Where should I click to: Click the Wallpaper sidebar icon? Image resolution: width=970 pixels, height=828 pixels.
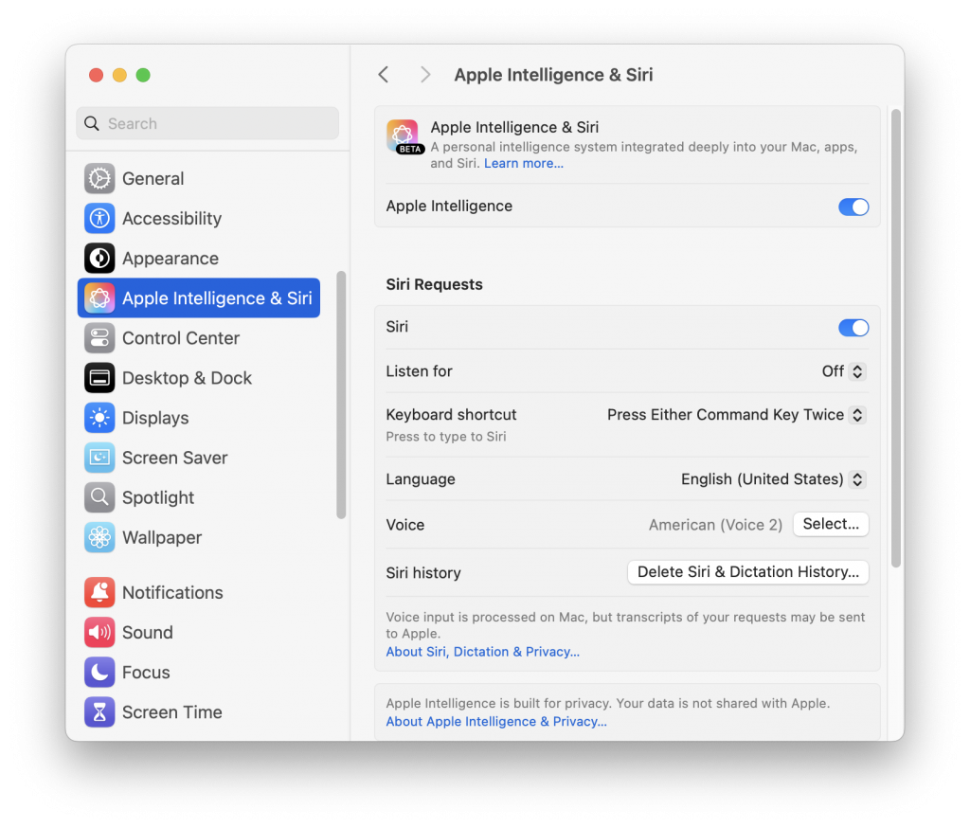tap(99, 537)
